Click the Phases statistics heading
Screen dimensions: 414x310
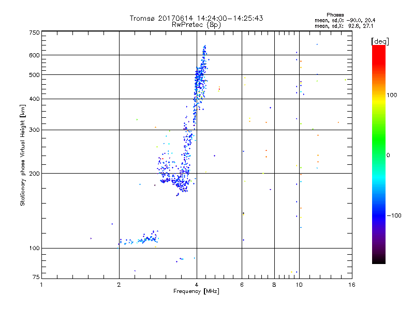(x=335, y=15)
